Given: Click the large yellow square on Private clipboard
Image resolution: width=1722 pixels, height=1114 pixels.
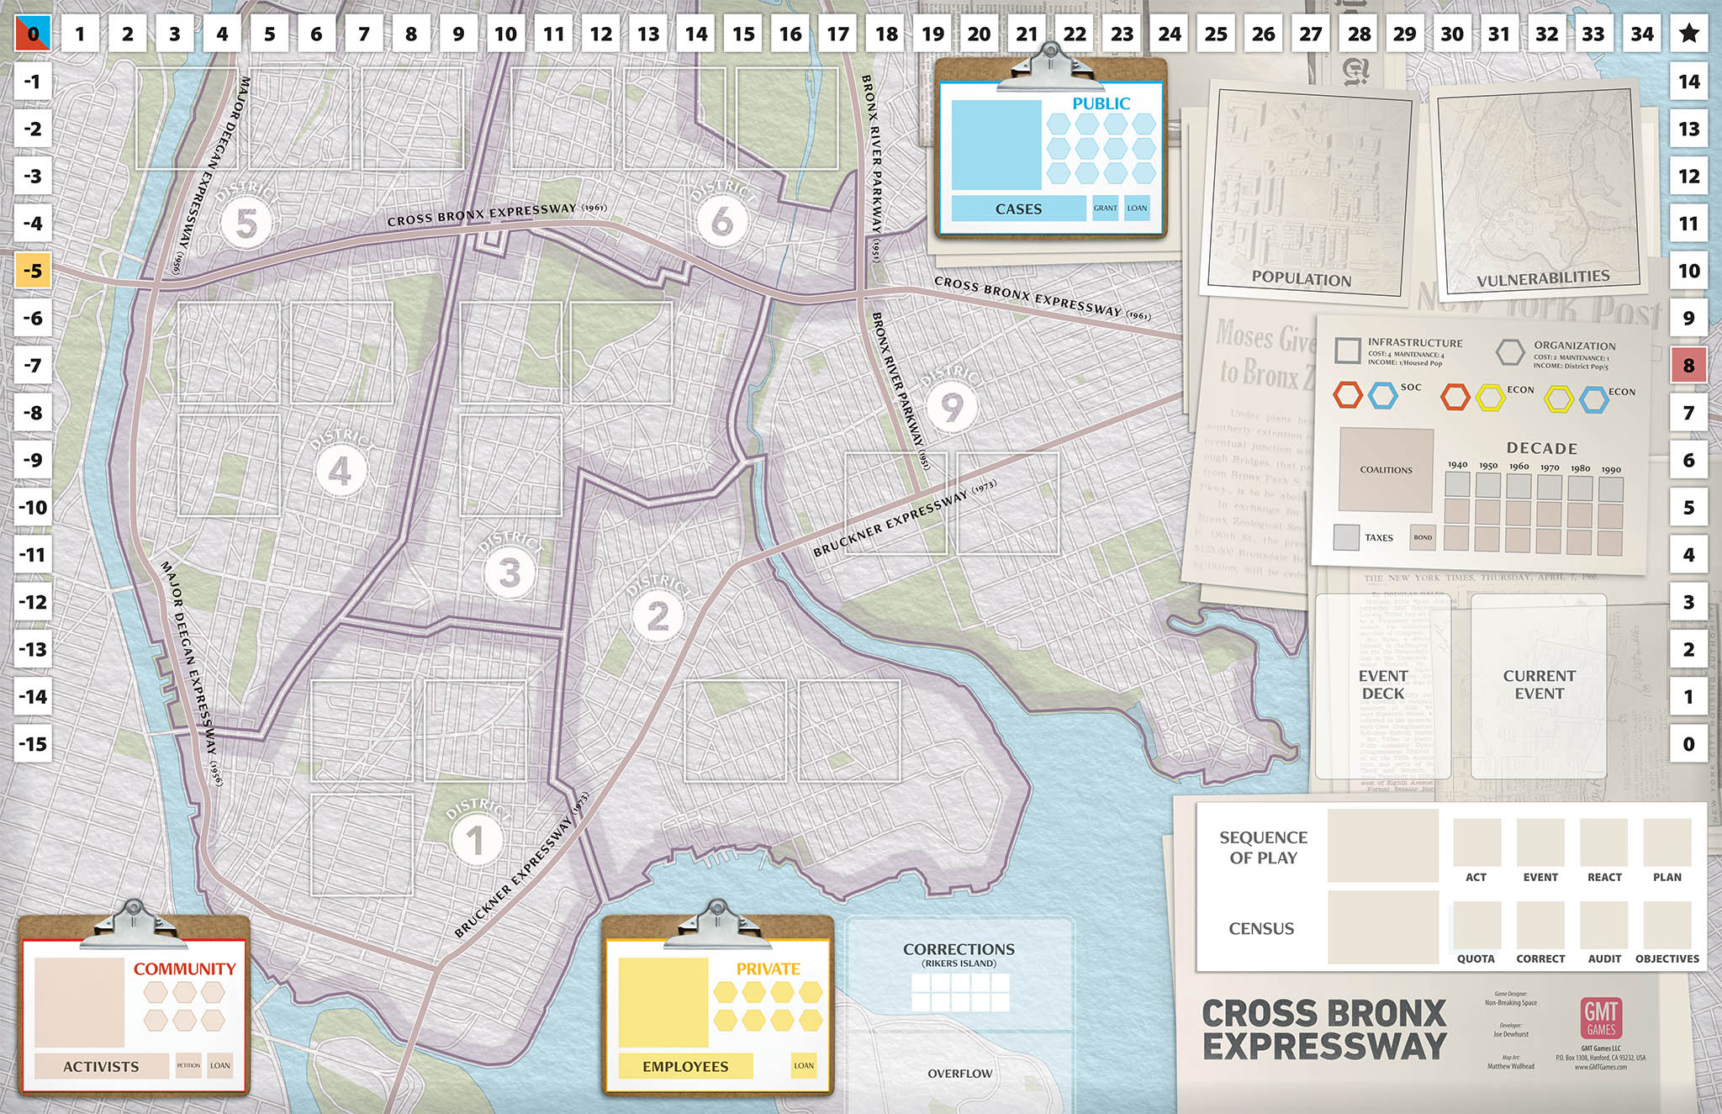Looking at the screenshot, I should coord(663,1002).
